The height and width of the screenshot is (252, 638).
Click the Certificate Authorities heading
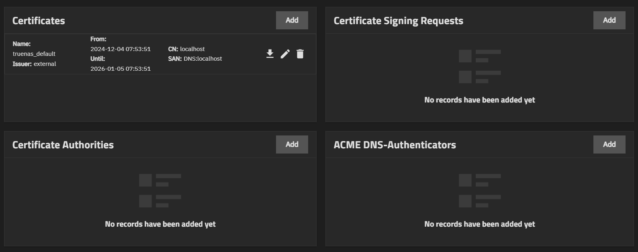tap(63, 145)
